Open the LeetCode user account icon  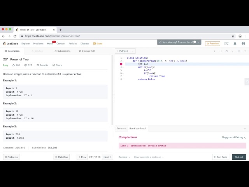pos(243,44)
